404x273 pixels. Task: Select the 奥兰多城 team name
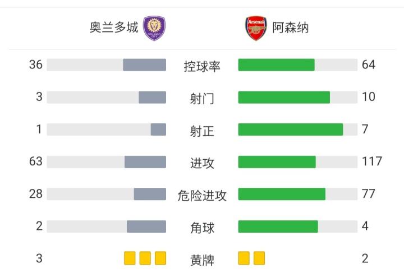(114, 27)
